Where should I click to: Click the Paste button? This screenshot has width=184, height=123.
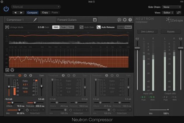pos(55,13)
